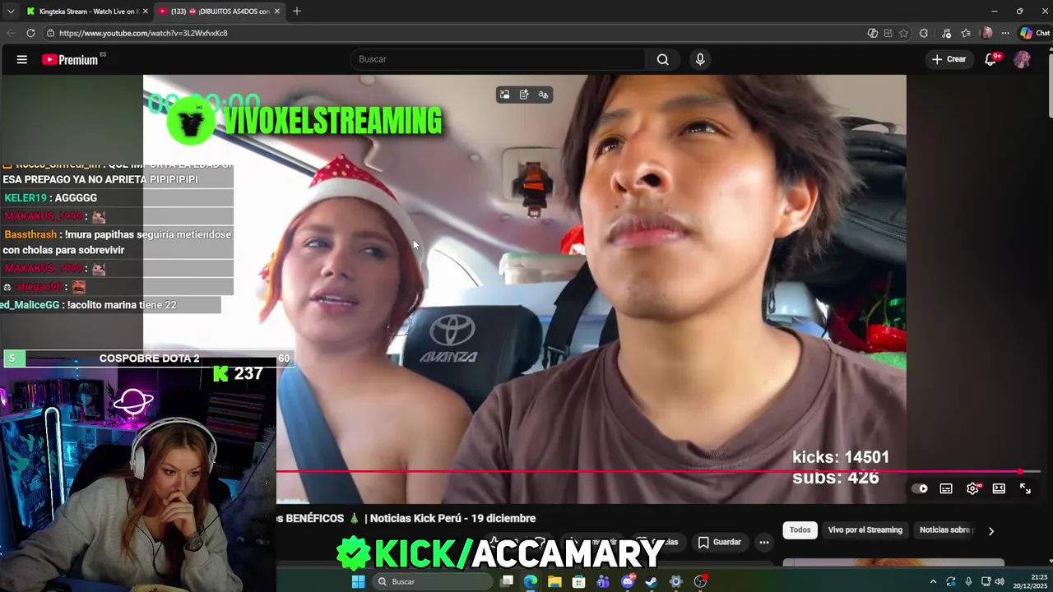Screen dimensions: 1053x592
Task: Toggle autoplay switch in the player
Action: (x=920, y=488)
